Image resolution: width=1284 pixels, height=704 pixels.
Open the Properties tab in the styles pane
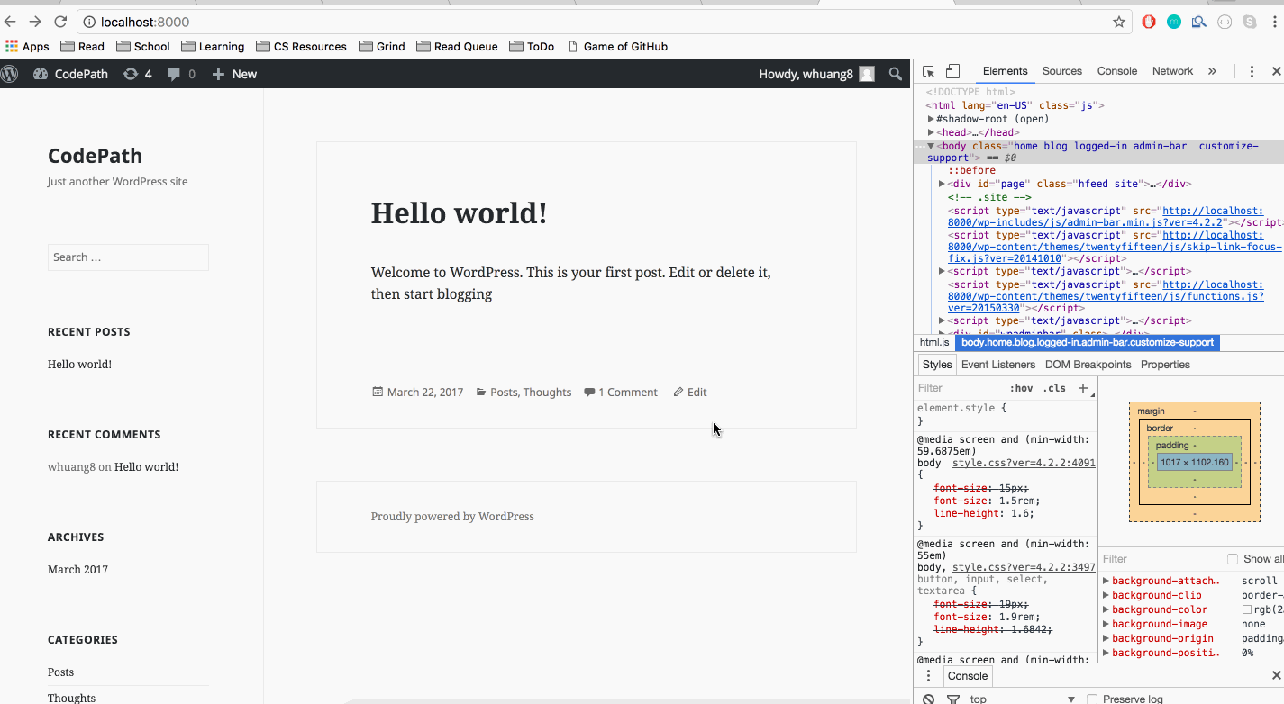tap(1165, 365)
